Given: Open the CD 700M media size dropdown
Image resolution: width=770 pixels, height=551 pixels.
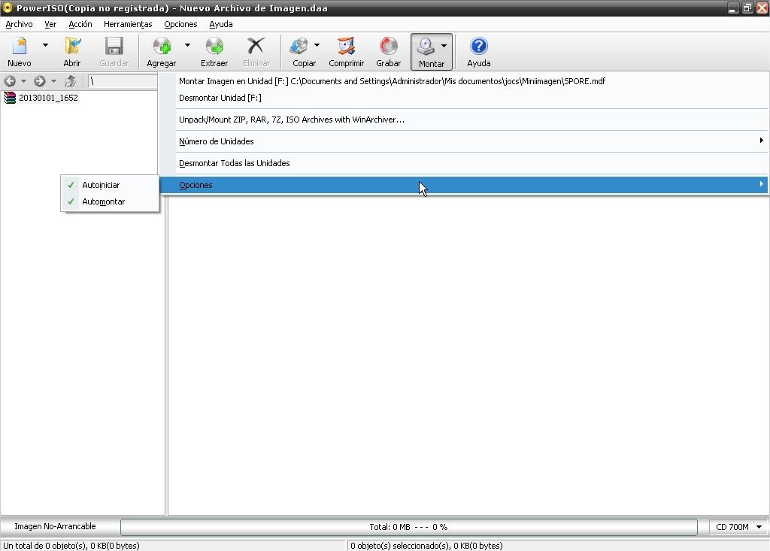Looking at the screenshot, I should click(x=738, y=527).
